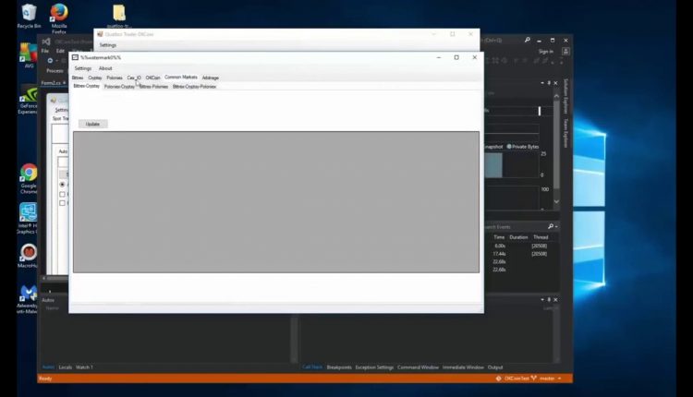Open the GeForce Experience desktop icon
Viewport: 693px width, 397px height.
(29, 95)
